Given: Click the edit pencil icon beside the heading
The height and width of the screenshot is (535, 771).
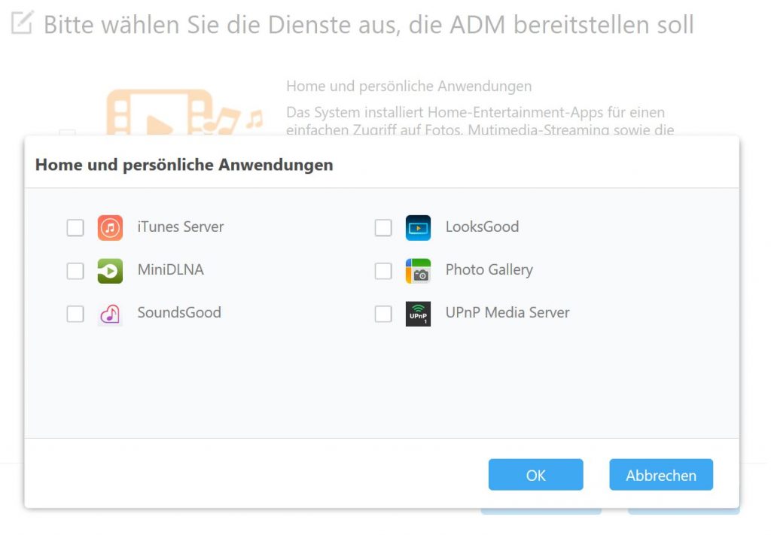Looking at the screenshot, I should coord(22,23).
